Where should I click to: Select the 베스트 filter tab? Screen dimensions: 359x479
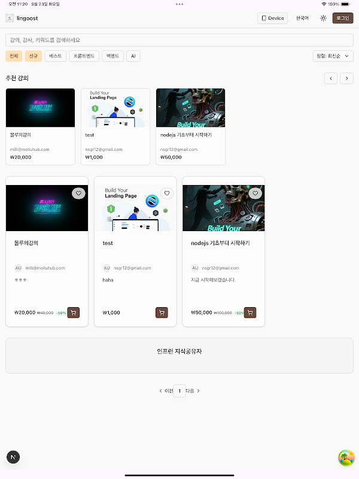(56, 56)
